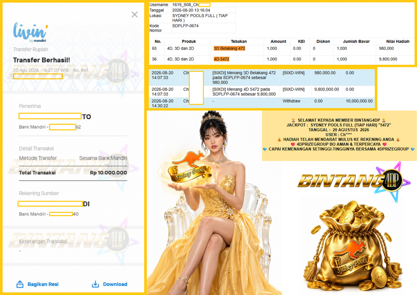The image size is (417, 295).
Task: Click the highlighted 4D 5472 bet
Action: (222, 59)
